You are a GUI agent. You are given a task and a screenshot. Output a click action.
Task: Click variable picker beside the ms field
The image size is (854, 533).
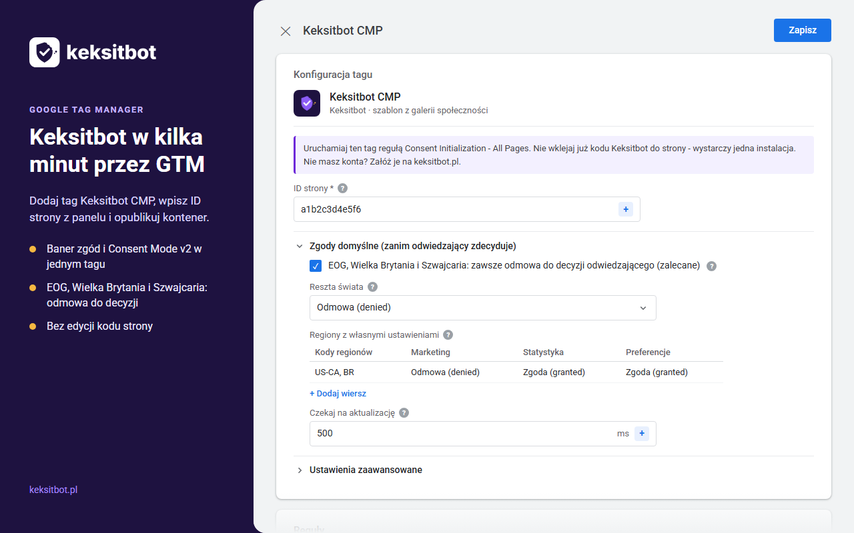[x=642, y=434]
